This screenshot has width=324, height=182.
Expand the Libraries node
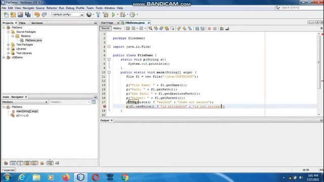point(8,49)
